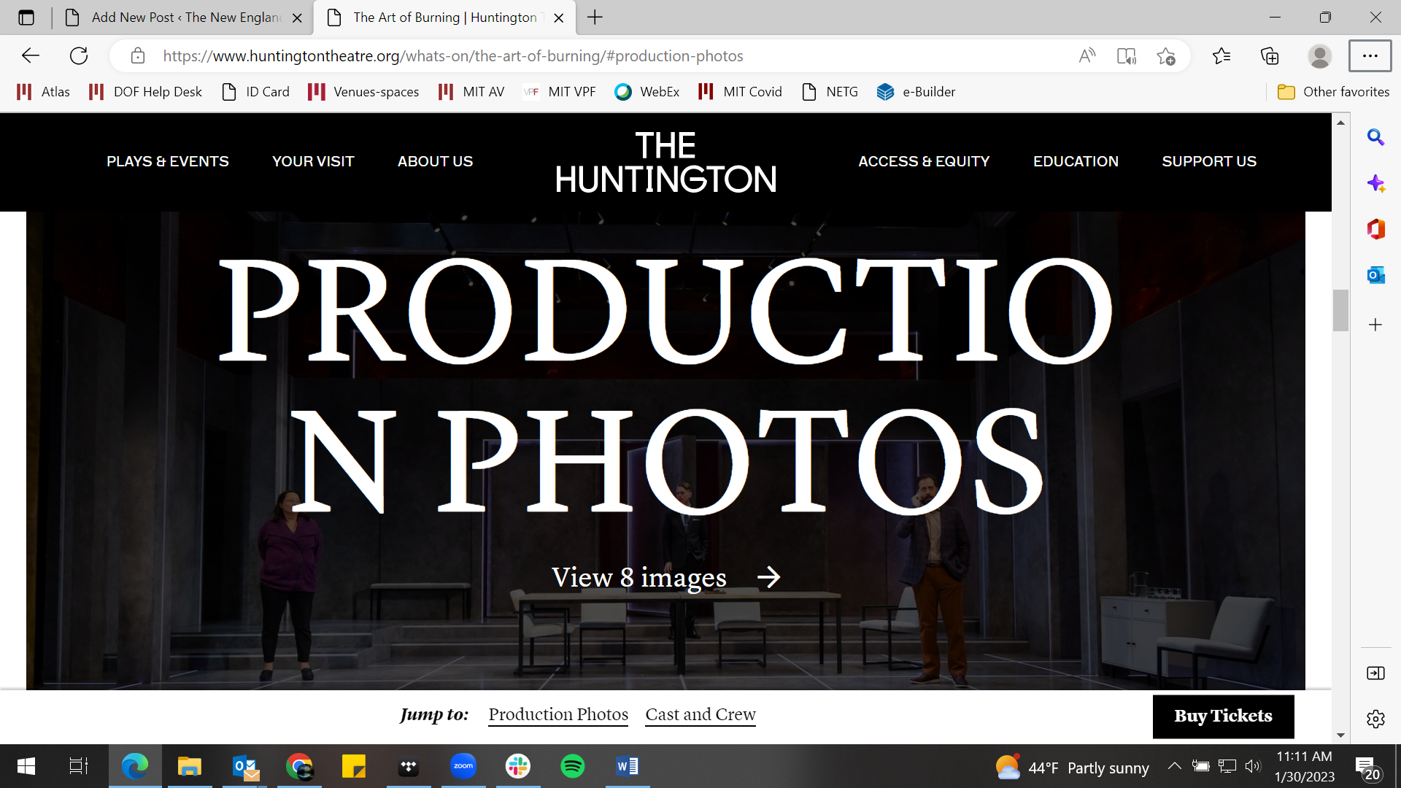Add page to favorites star icon

click(1165, 56)
